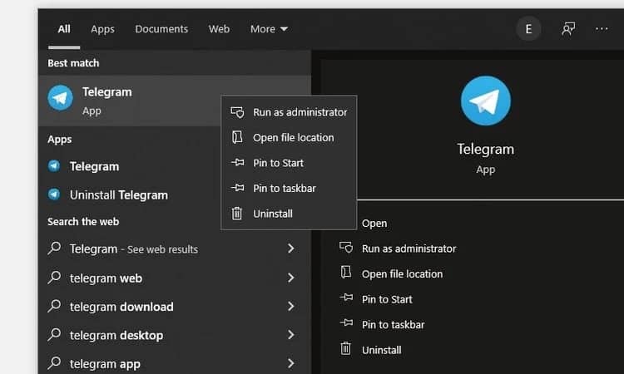The height and width of the screenshot is (374, 624).
Task: Click search icon beside See web results
Action: click(54, 248)
